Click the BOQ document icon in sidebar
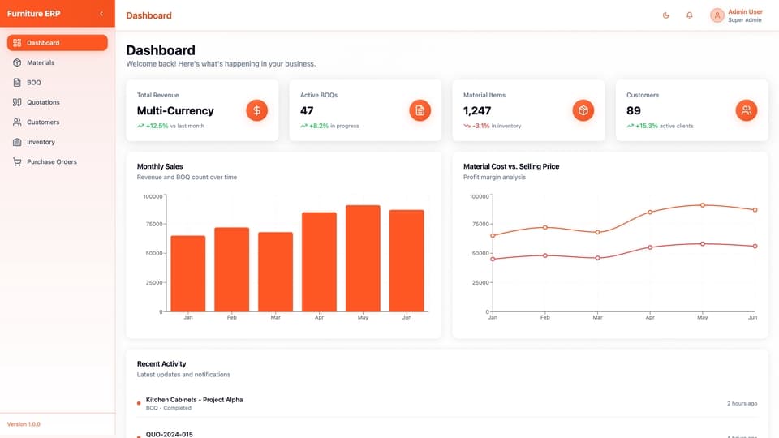 point(17,83)
